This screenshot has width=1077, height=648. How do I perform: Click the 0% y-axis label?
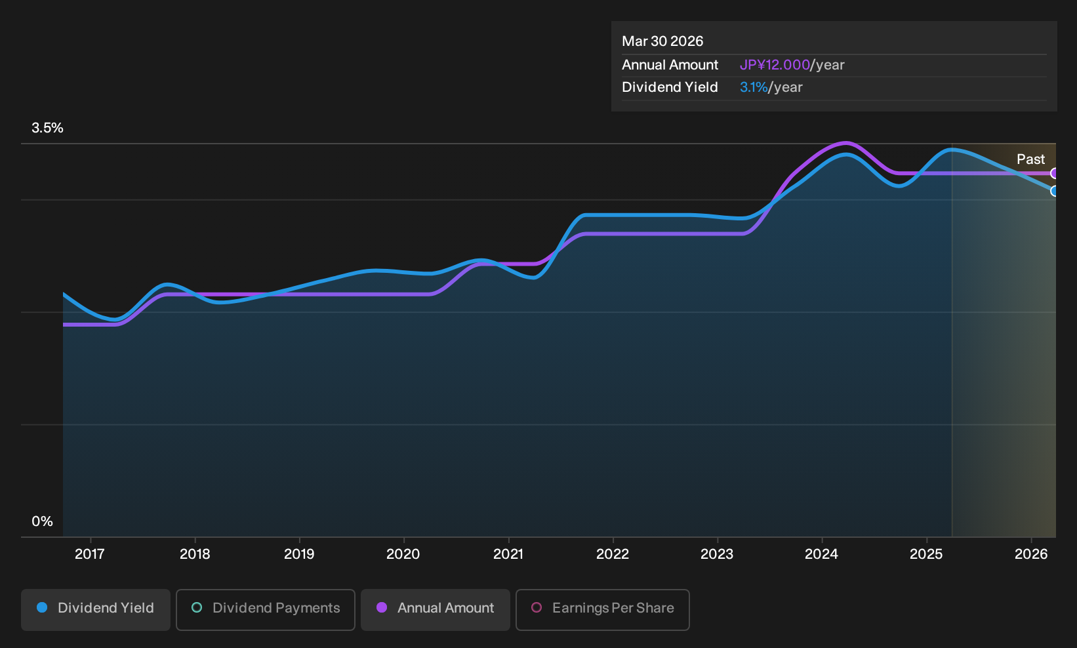(42, 521)
